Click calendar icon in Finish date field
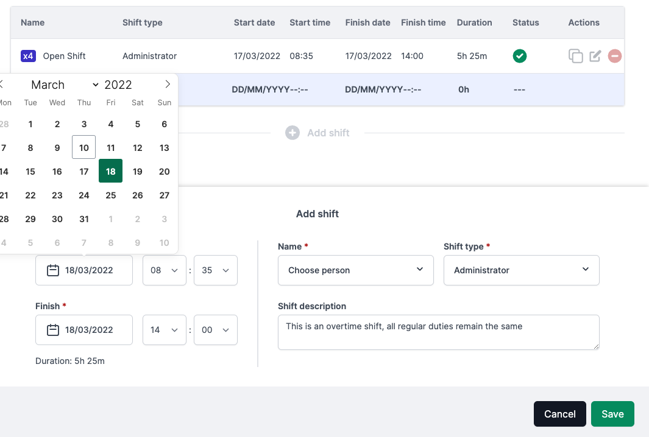This screenshot has width=649, height=437. (x=53, y=330)
